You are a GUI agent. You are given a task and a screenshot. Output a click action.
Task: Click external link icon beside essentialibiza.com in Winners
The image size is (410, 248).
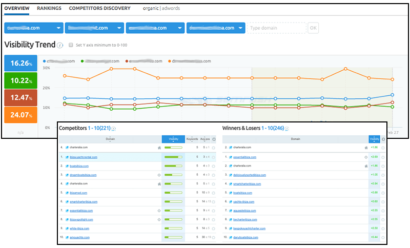pyautogui.click(x=230, y=157)
